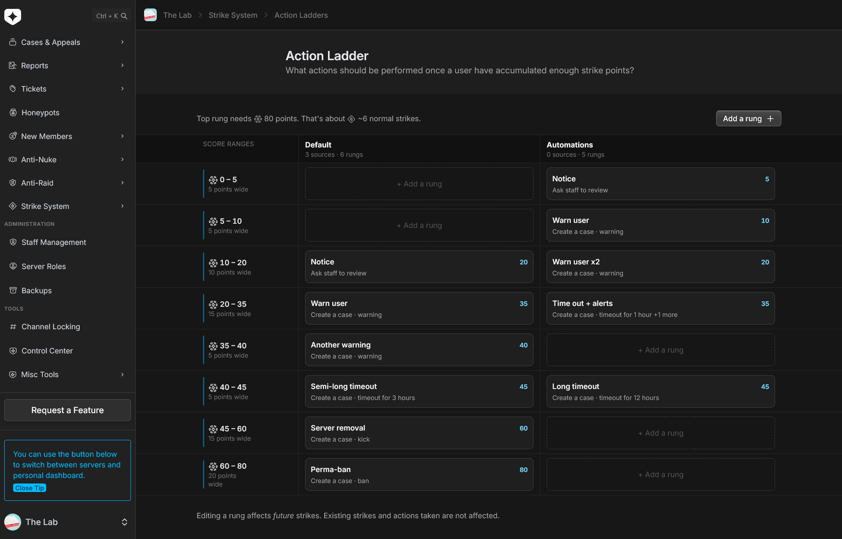Expand the Reports submenu chevron
Image resolution: width=842 pixels, height=539 pixels.
point(122,65)
